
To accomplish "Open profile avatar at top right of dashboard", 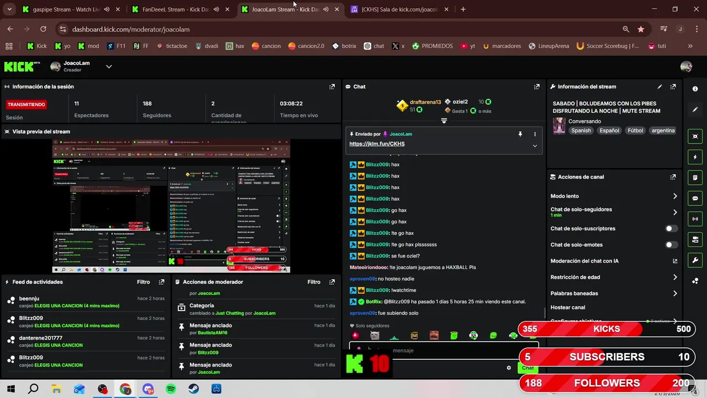I will click(x=686, y=66).
